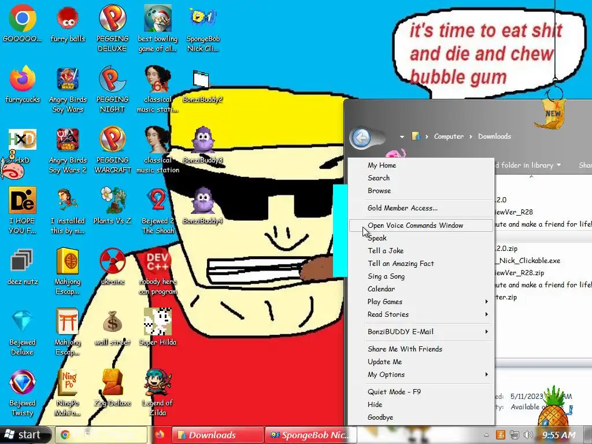592x444 pixels.
Task: Open the Bejewed Twisty desktop icon
Action: click(23, 393)
